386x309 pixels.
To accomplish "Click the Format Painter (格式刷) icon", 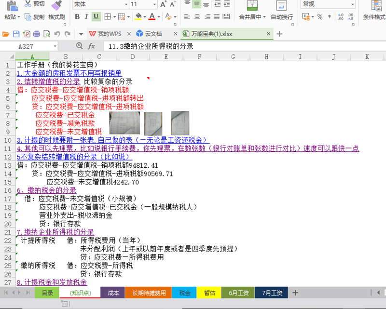I will click(x=56, y=5).
